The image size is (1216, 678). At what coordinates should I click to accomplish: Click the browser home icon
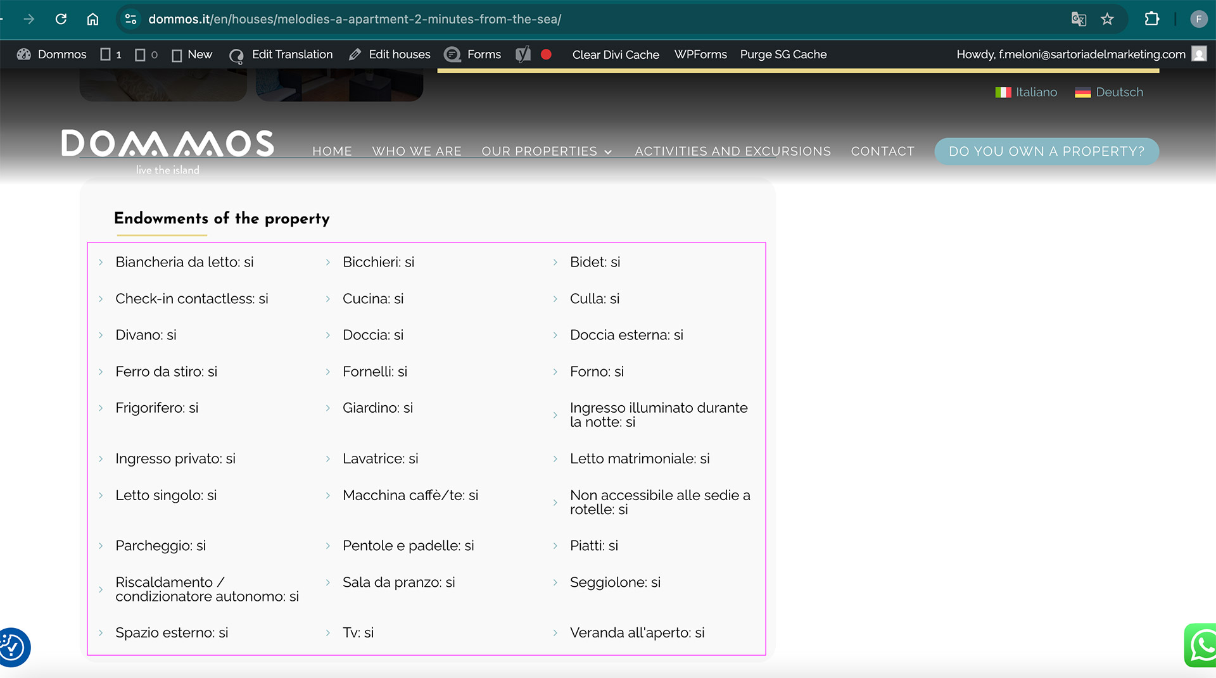92,19
